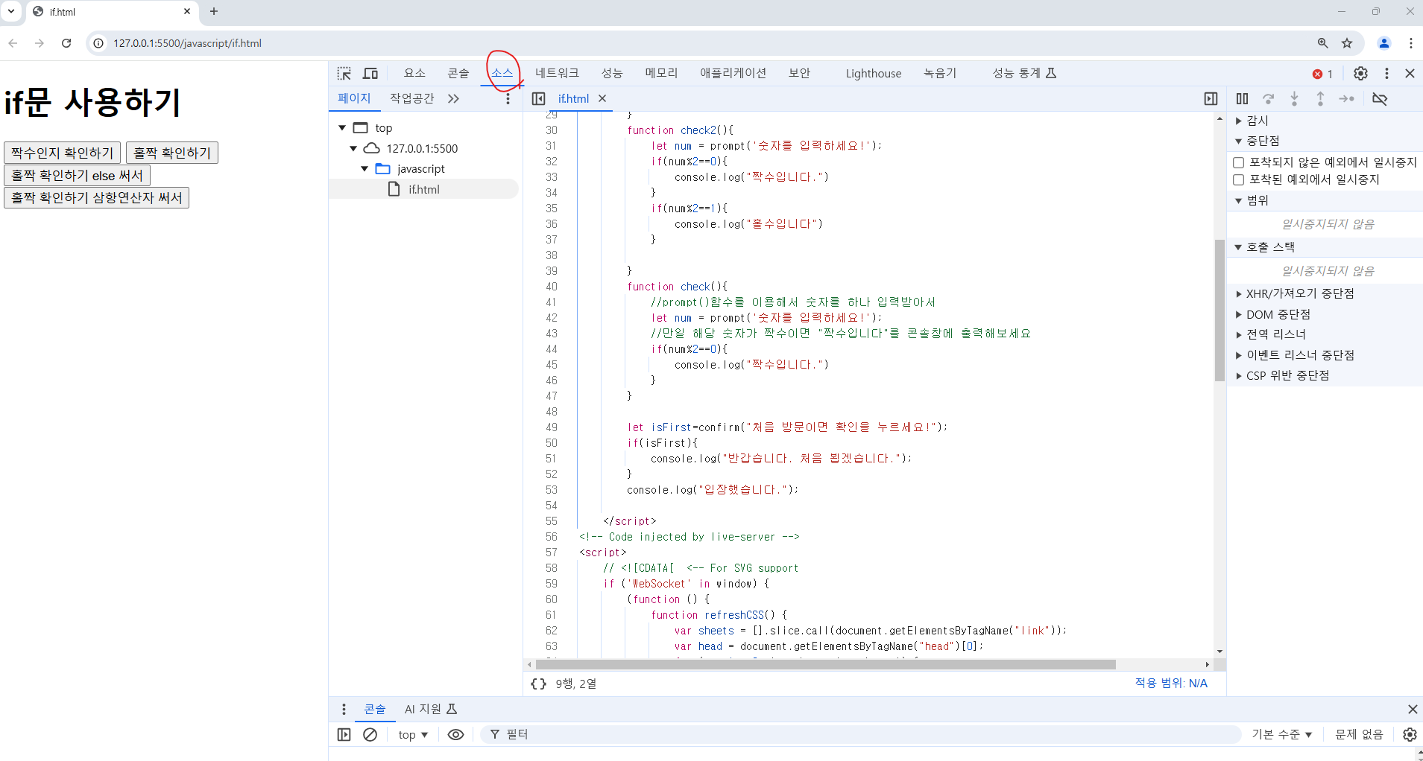The image size is (1423, 761).
Task: Open the Lighthouse tab
Action: [x=874, y=73]
